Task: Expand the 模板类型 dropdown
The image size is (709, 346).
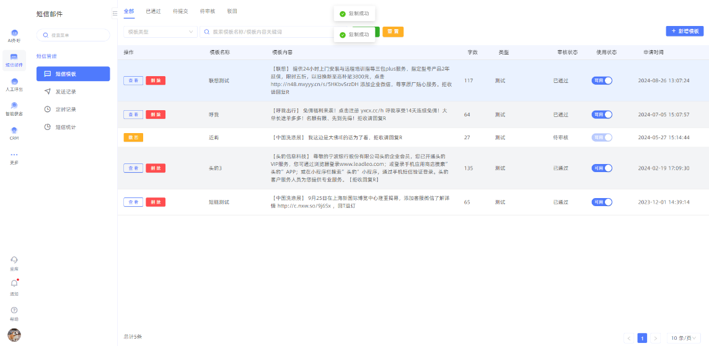Action: click(160, 32)
